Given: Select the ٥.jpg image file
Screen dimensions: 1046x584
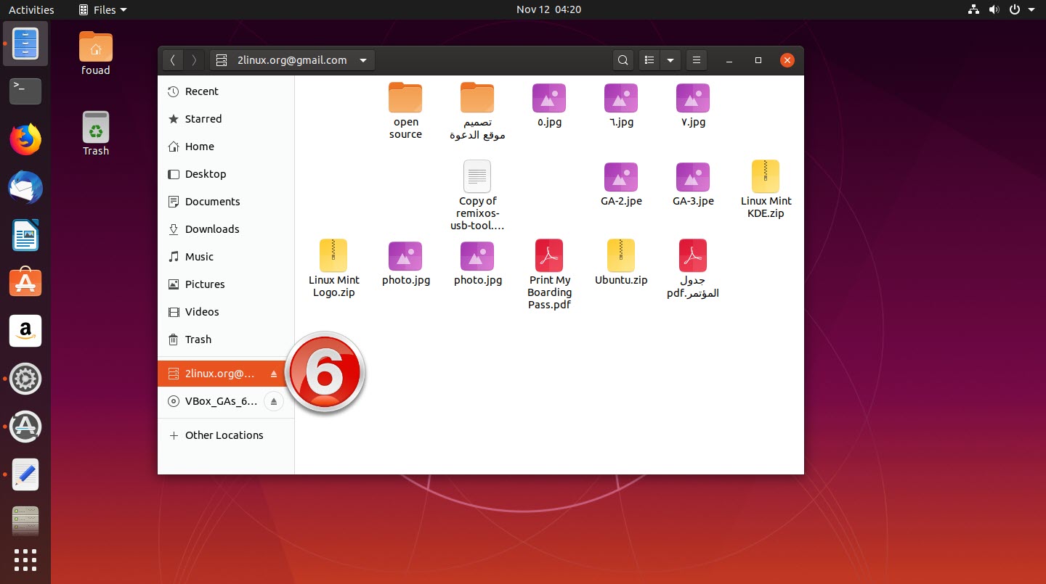Looking at the screenshot, I should tap(549, 105).
